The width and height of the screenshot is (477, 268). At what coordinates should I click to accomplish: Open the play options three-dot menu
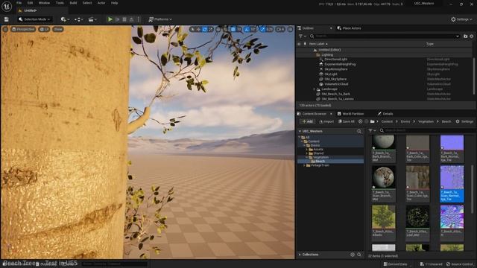click(139, 19)
